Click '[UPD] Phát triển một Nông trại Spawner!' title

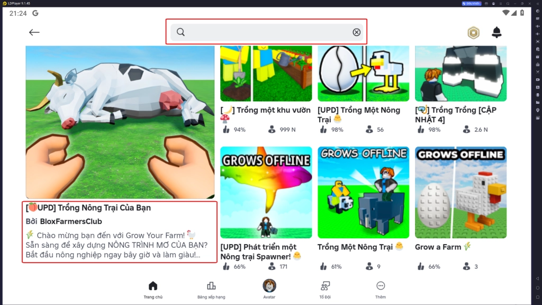click(260, 252)
